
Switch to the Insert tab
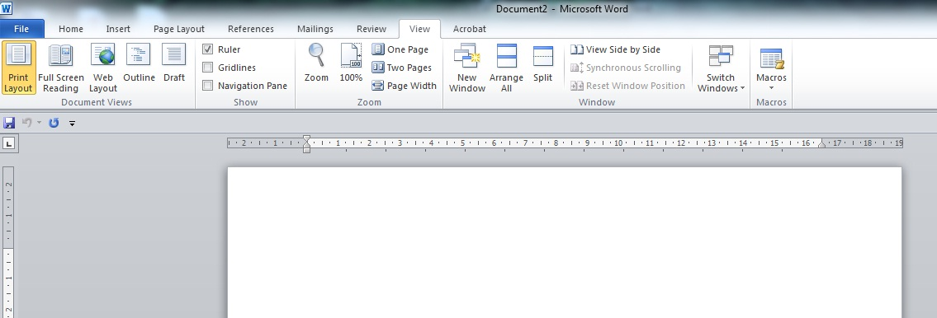tap(118, 29)
